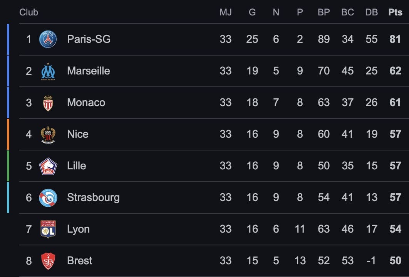
Task: Open the Lyon team name link
Action: (x=78, y=229)
